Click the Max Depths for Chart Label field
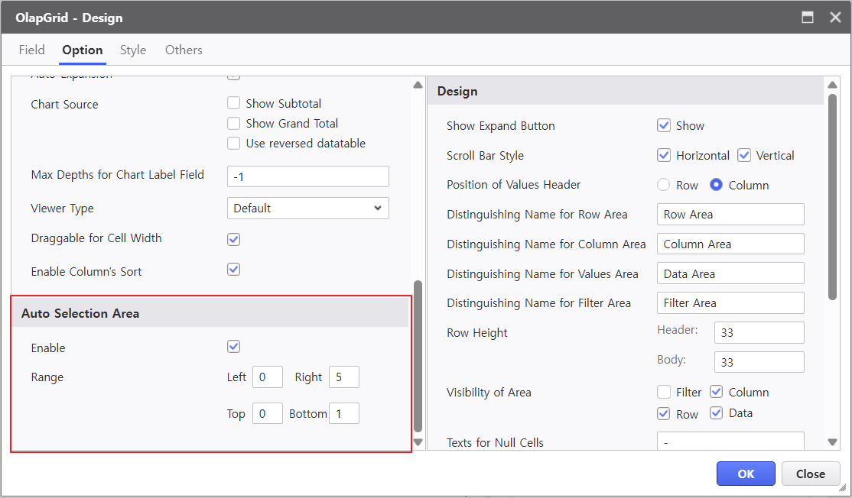The image size is (852, 498). tap(308, 176)
